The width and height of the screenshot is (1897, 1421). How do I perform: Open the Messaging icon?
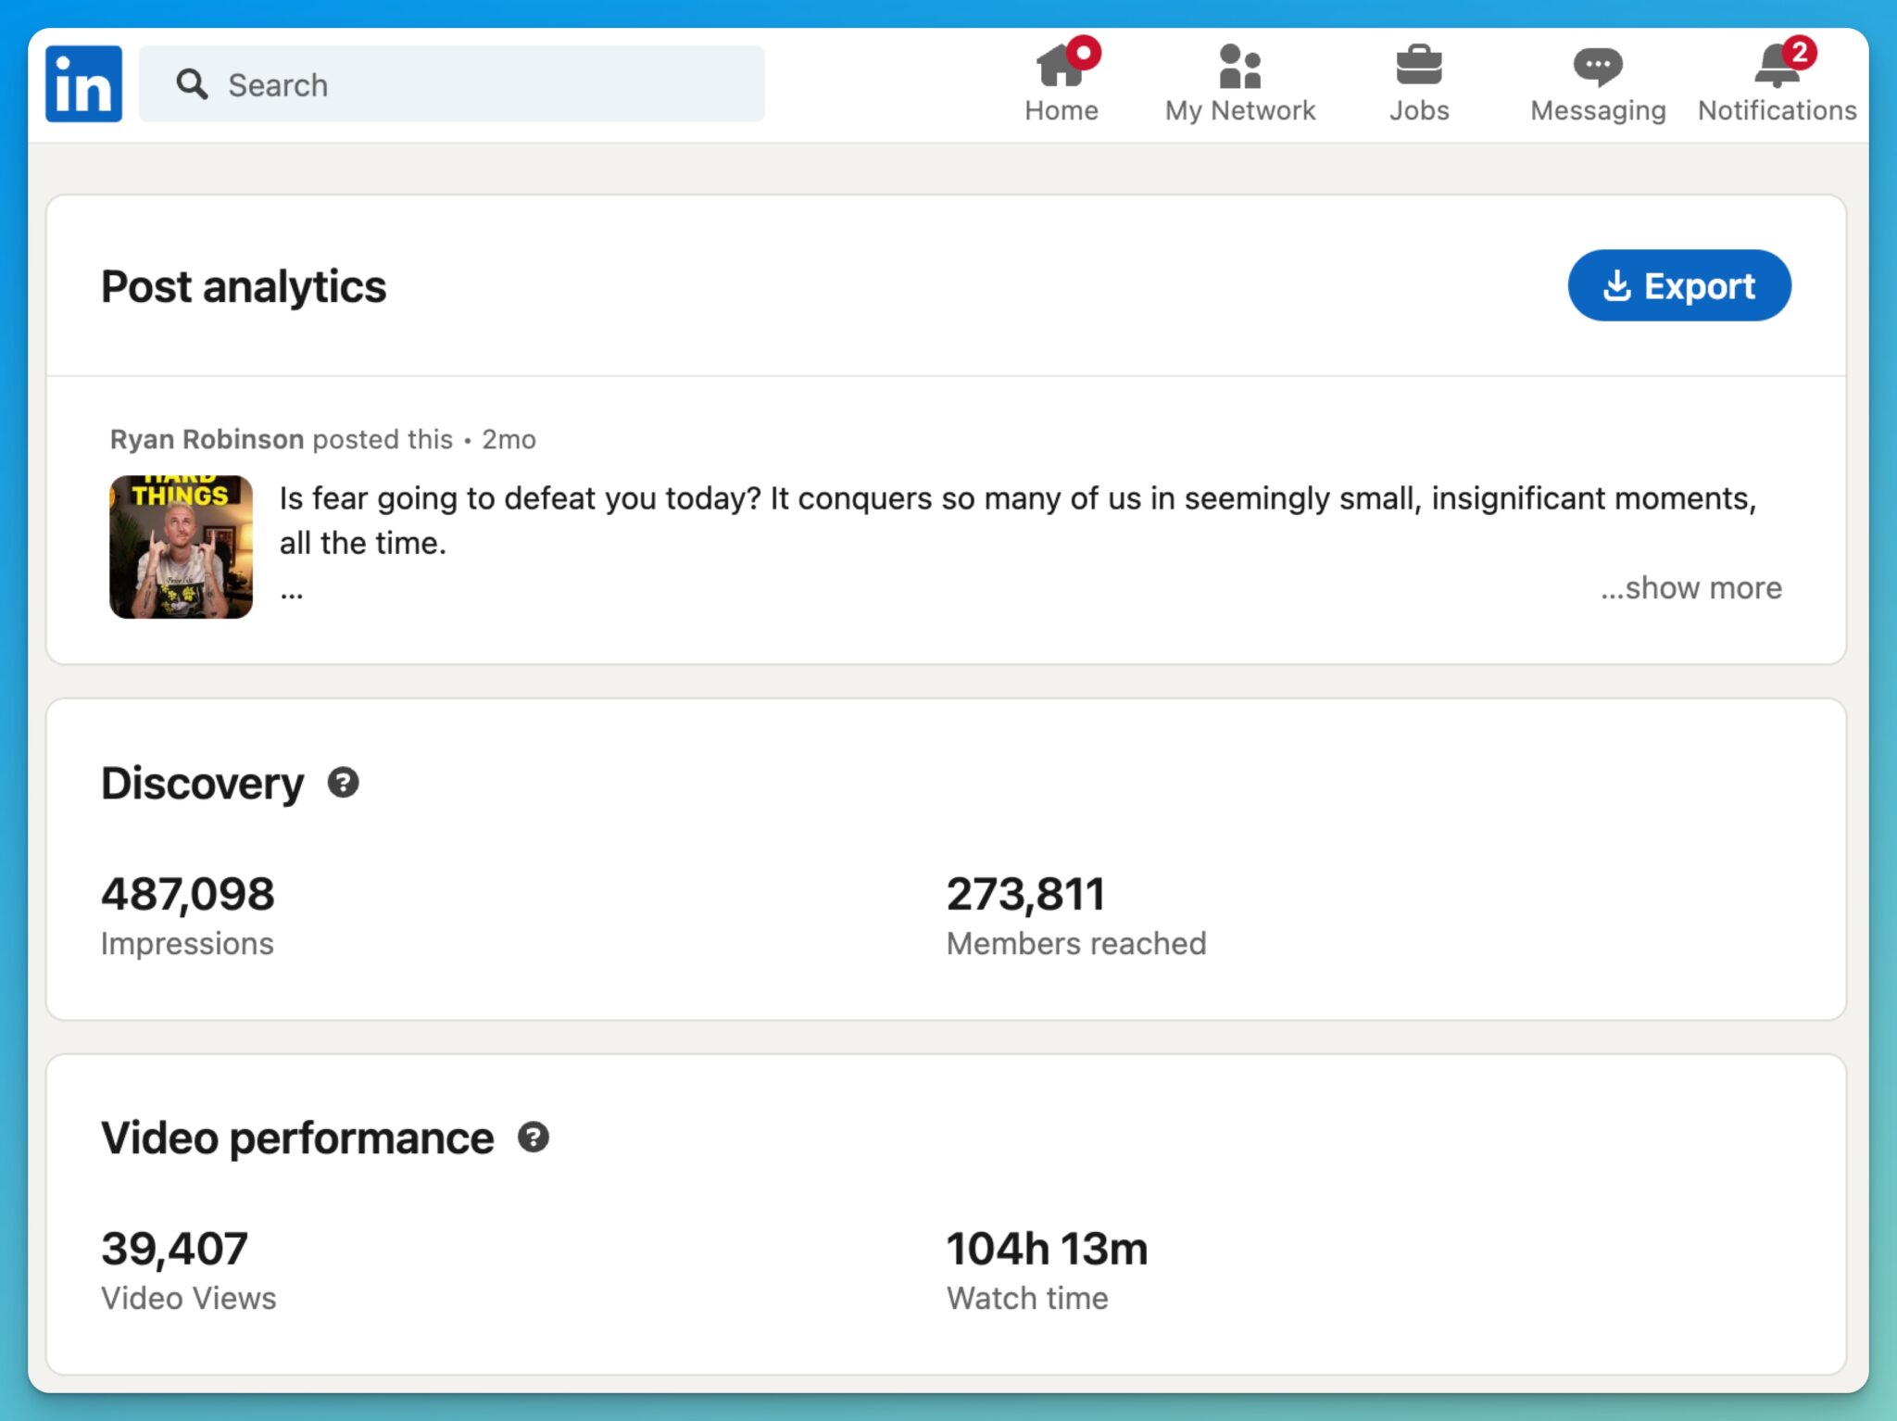coord(1597,64)
